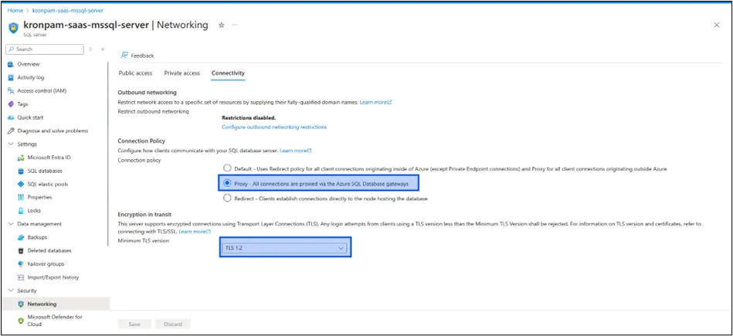Screen dimensions: 733x336
Task: Click the Discard button
Action: (173, 324)
